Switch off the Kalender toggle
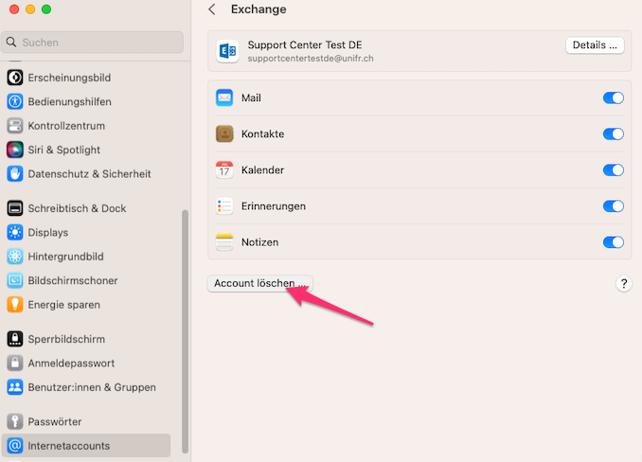Image resolution: width=642 pixels, height=462 pixels. click(x=613, y=170)
